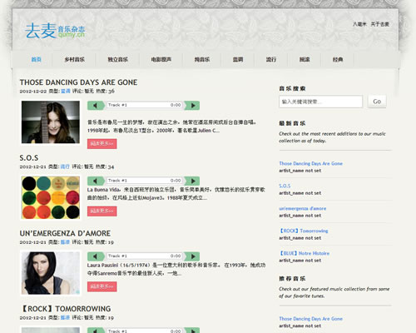Open the second navigation tab
This screenshot has width=416, height=333.
coord(74,59)
